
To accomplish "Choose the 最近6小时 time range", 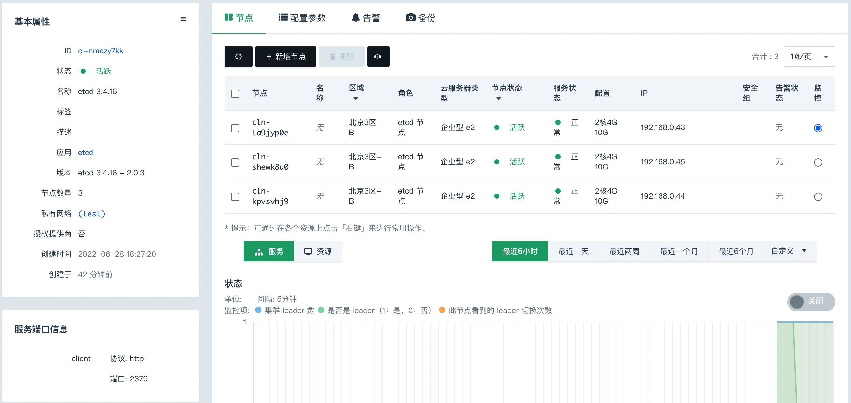I will [x=520, y=251].
